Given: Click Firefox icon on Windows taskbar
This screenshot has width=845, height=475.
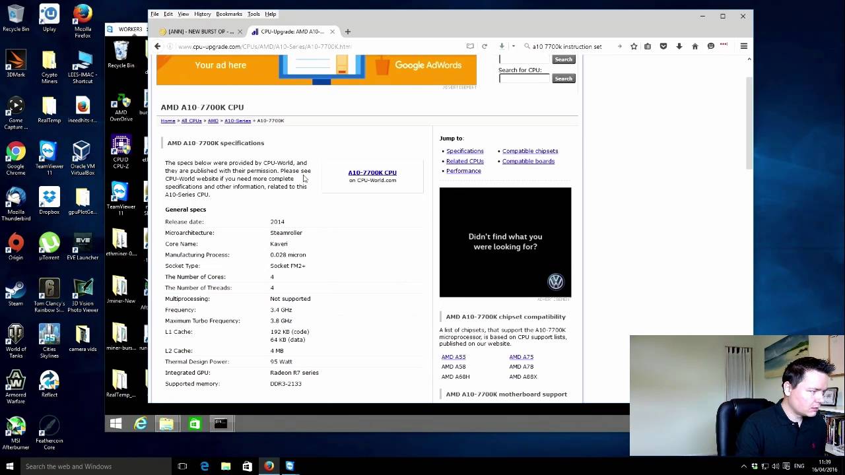Looking at the screenshot, I should coord(269,466).
